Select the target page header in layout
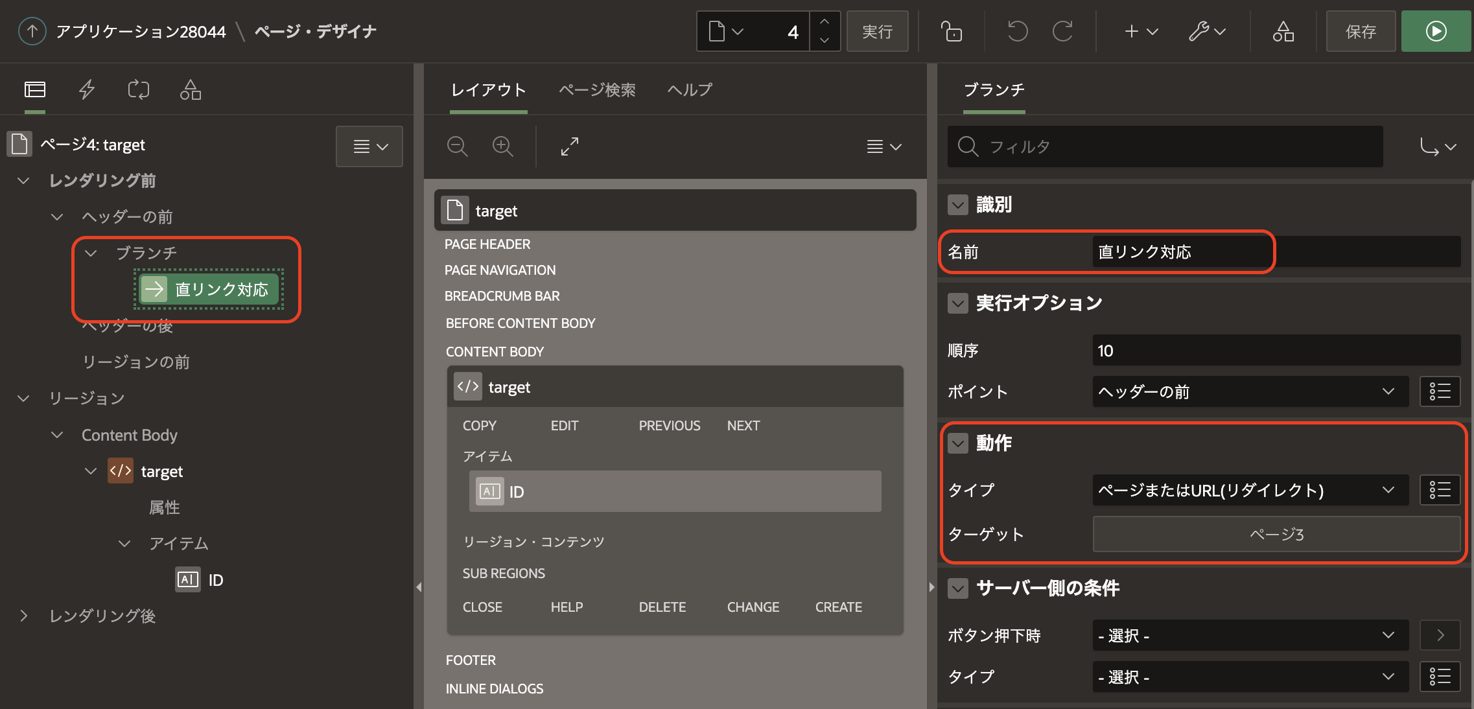This screenshot has width=1474, height=709. click(x=675, y=210)
